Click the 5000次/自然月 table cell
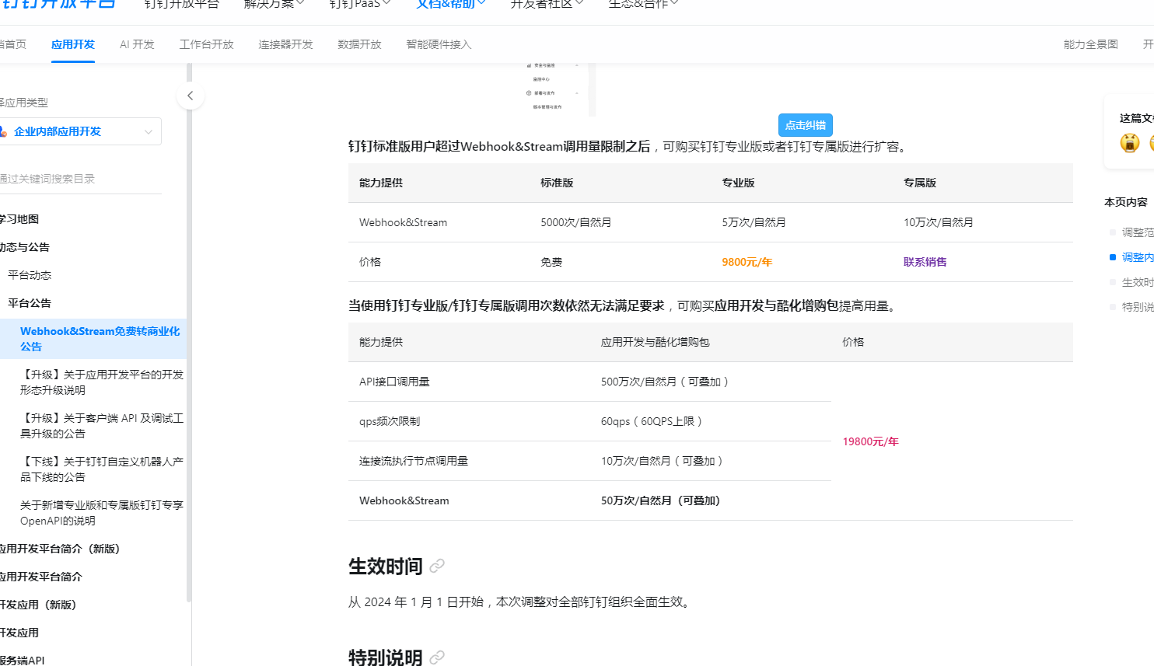This screenshot has width=1154, height=666. (575, 222)
